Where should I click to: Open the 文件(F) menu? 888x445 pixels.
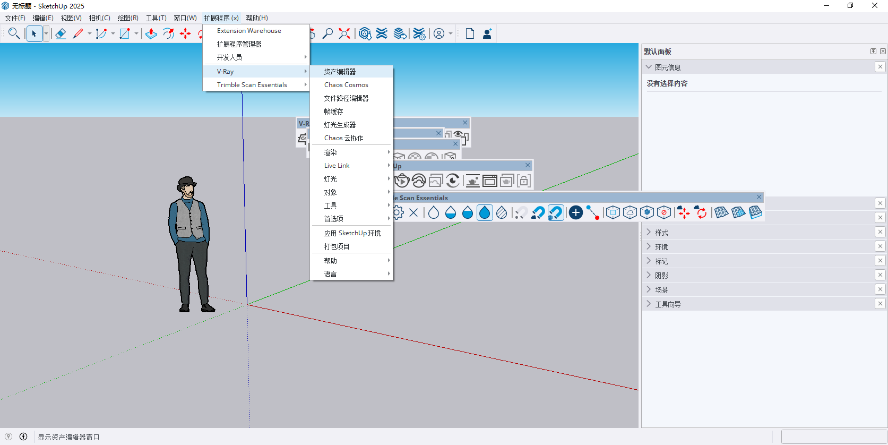coord(15,18)
